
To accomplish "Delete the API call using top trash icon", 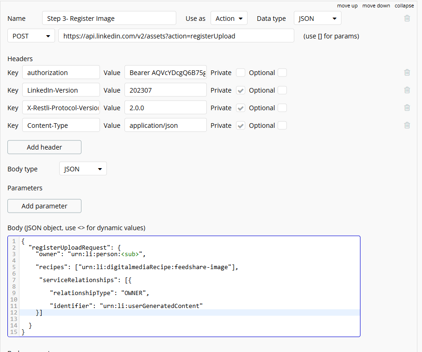I will [x=407, y=19].
